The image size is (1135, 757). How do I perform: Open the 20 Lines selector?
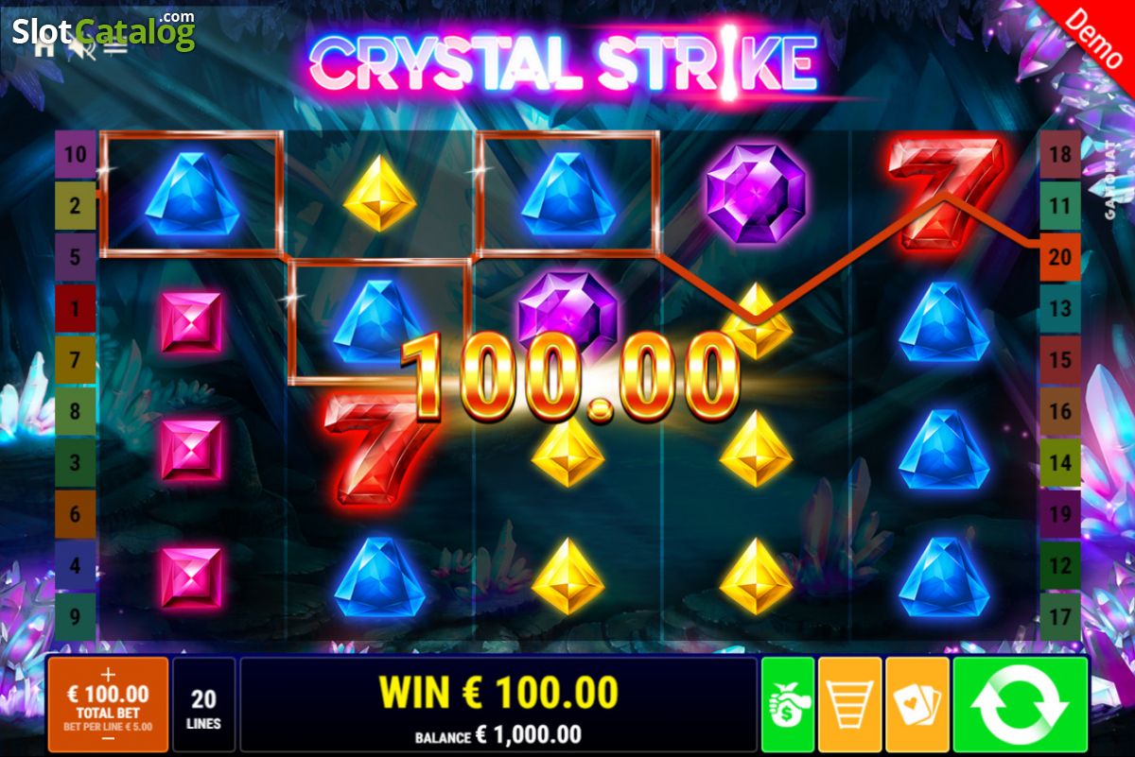[x=203, y=705]
